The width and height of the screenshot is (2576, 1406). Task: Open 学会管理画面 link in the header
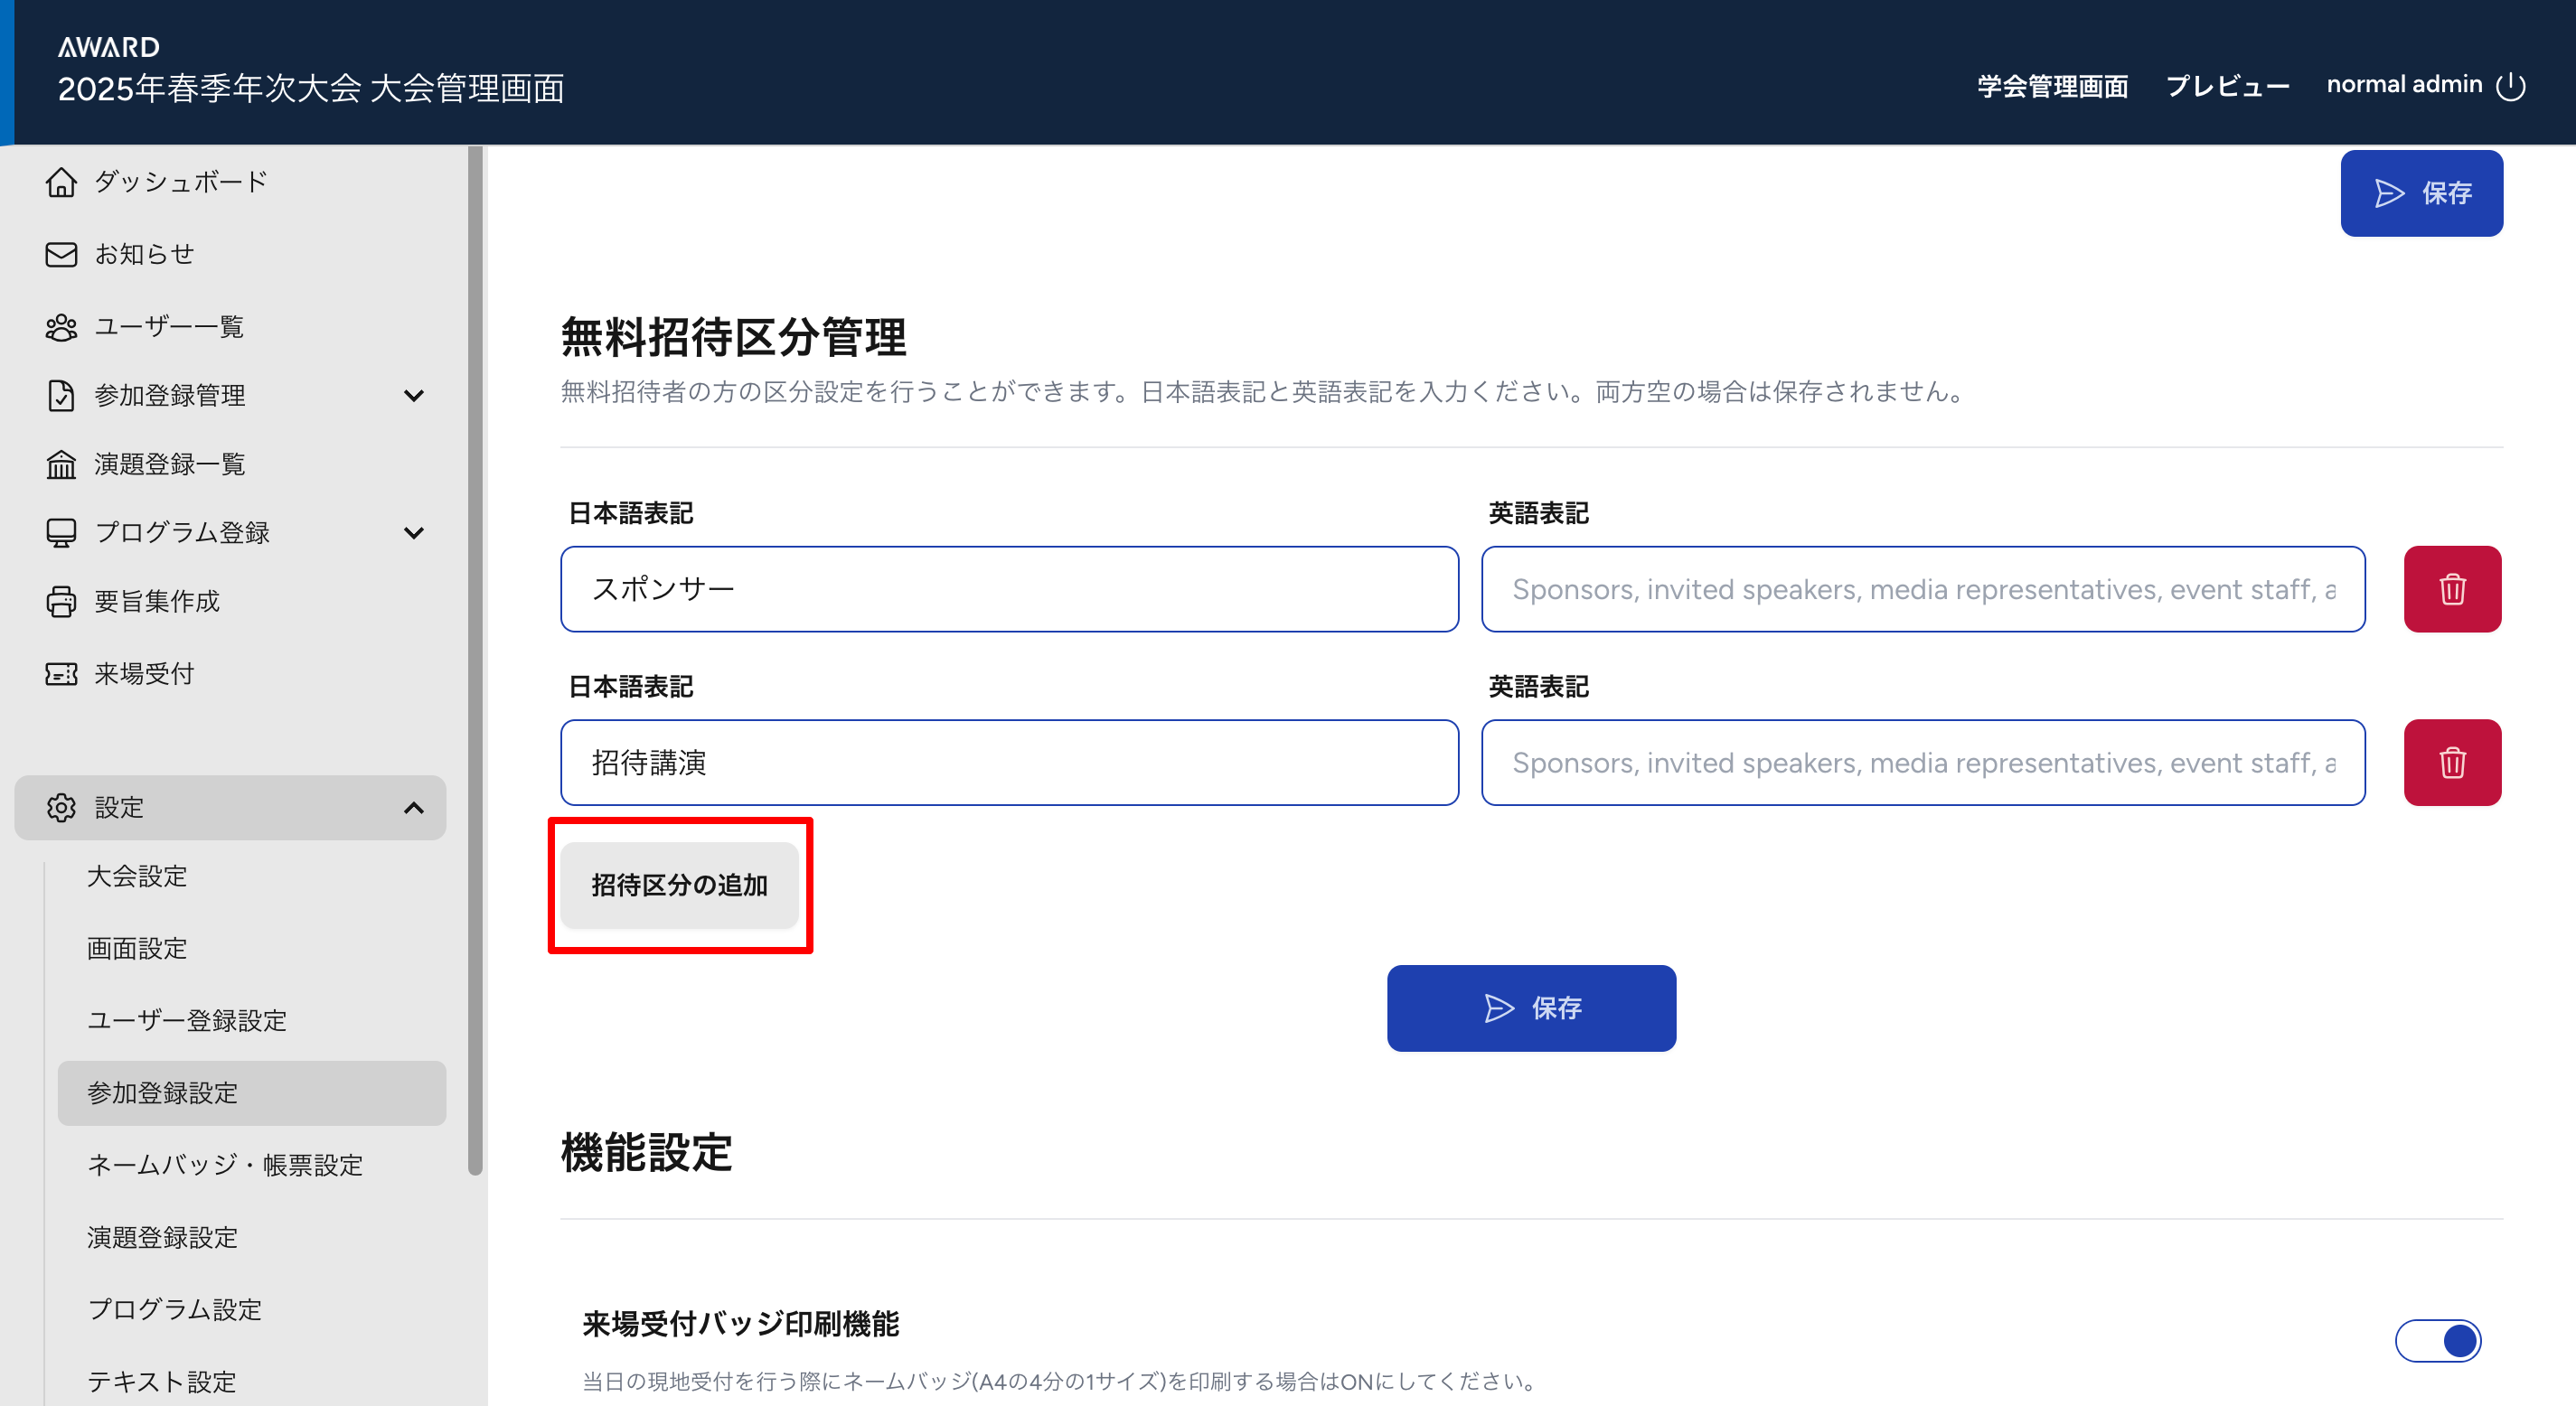click(x=2052, y=86)
